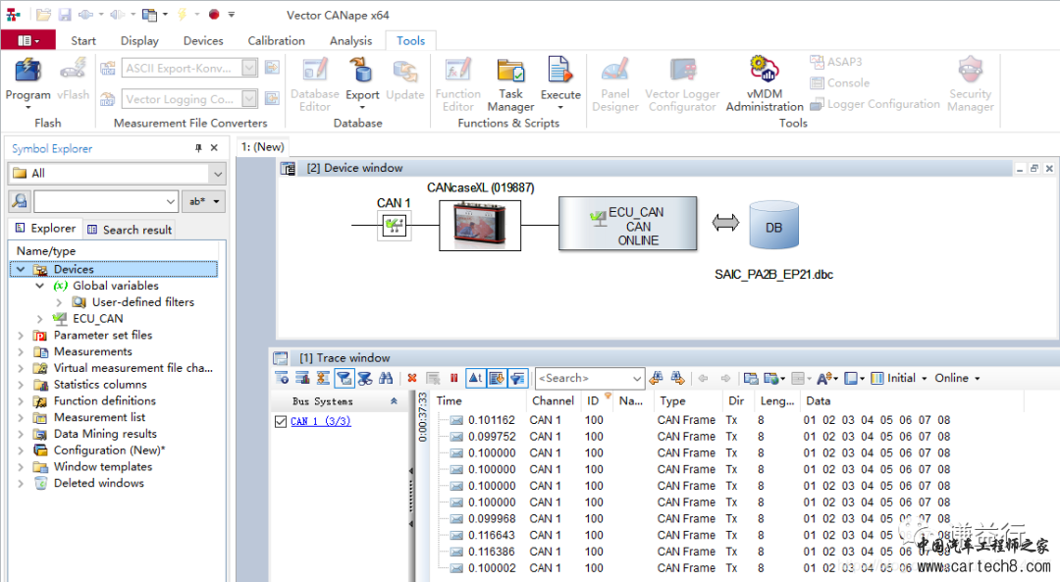Screen dimensions: 1060x582
Task: Click the red X clear trace icon
Action: click(411, 378)
